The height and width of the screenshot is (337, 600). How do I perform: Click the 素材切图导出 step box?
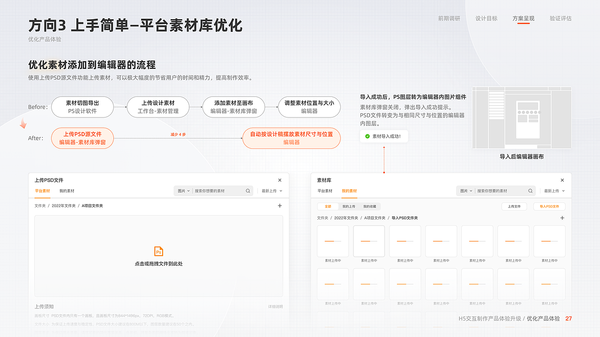pyautogui.click(x=82, y=107)
